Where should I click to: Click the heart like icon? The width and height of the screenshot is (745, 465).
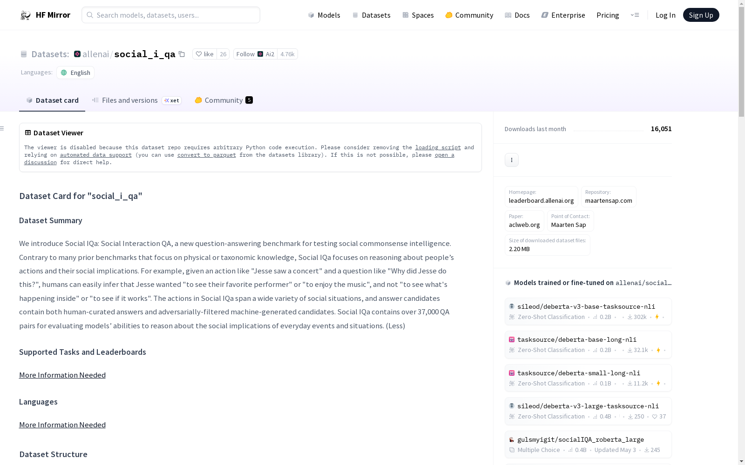point(199,54)
